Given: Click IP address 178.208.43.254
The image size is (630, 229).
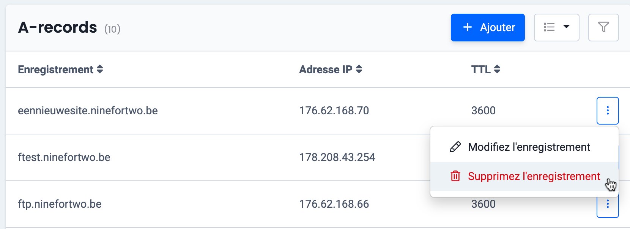Looking at the screenshot, I should 337,157.
